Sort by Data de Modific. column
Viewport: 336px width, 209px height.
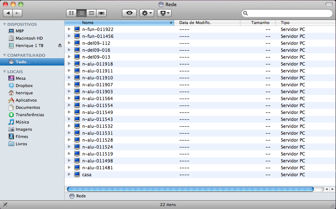[207, 23]
